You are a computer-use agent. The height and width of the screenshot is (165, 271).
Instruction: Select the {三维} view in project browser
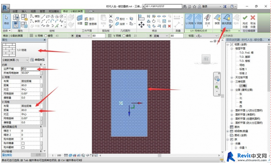[x=243, y=86]
